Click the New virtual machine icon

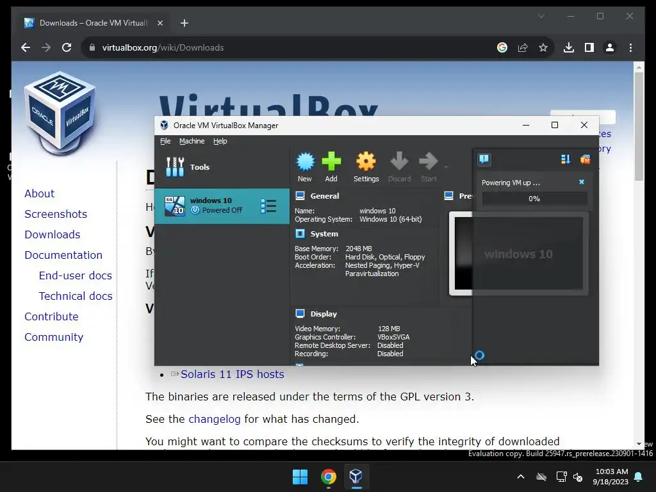305,161
